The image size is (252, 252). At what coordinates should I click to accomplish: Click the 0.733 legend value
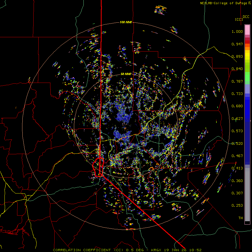point(237,94)
